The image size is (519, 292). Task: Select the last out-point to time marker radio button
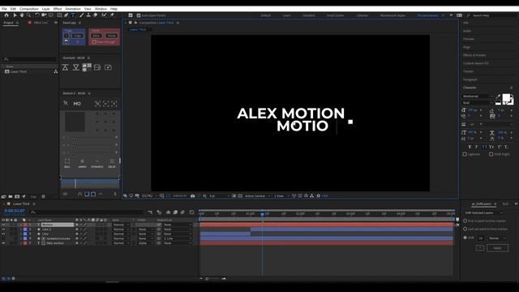point(465,229)
